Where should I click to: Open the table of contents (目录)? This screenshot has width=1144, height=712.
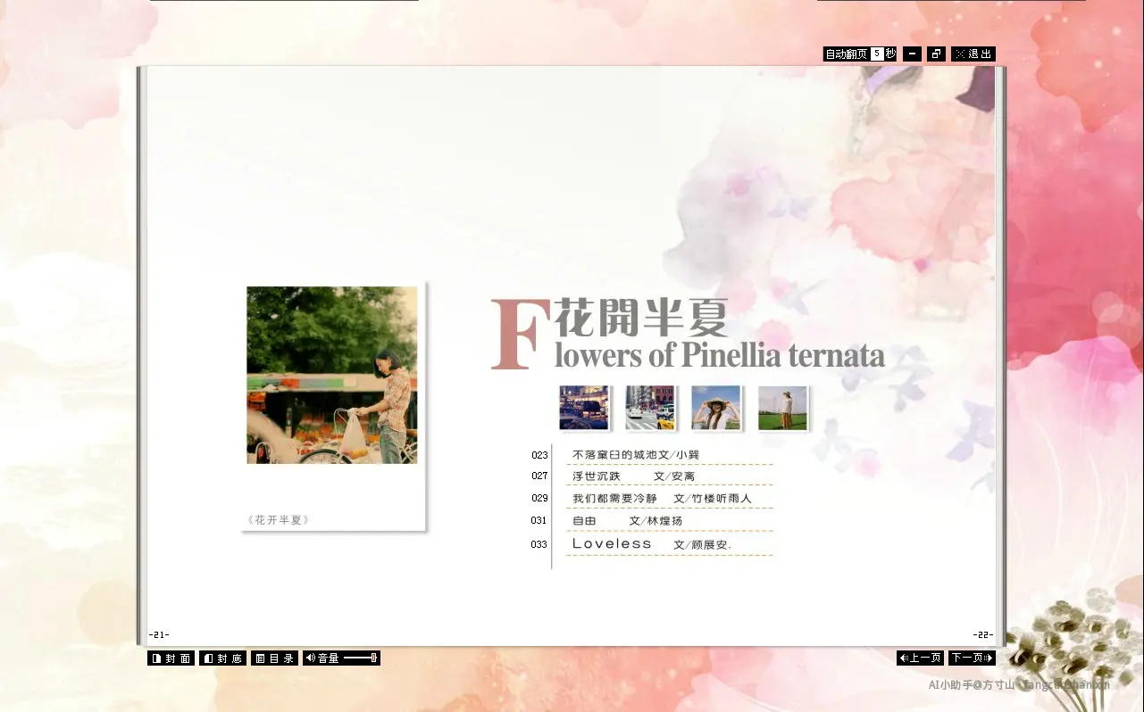click(x=274, y=658)
